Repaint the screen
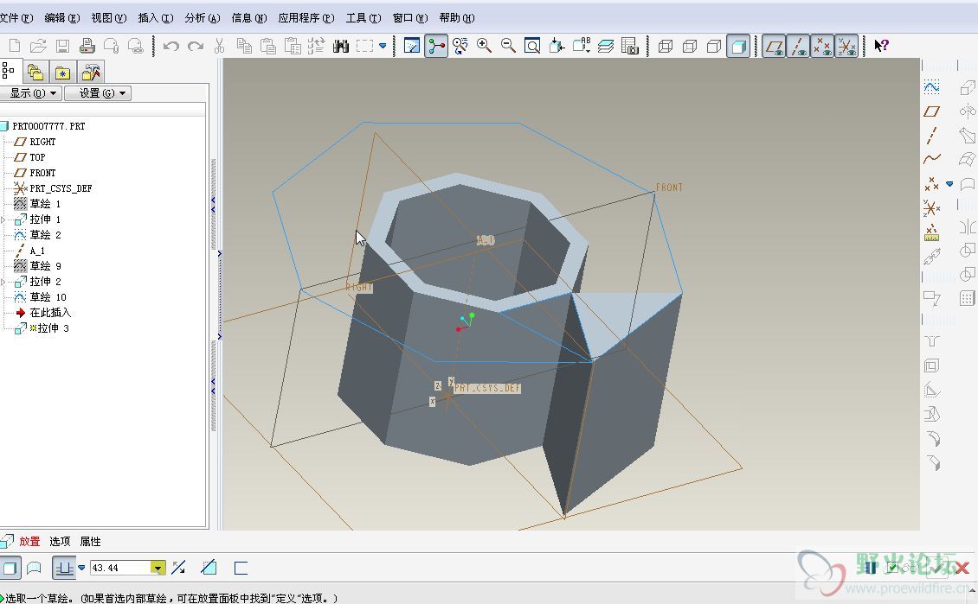Viewport: 978px width, 604px height. (x=412, y=46)
